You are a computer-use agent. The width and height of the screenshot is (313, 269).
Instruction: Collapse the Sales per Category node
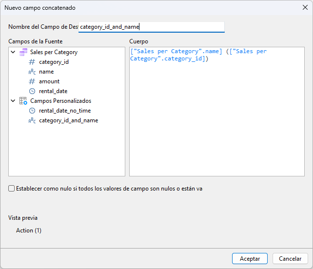coord(13,52)
